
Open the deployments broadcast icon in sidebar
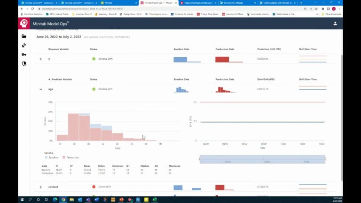24,45
